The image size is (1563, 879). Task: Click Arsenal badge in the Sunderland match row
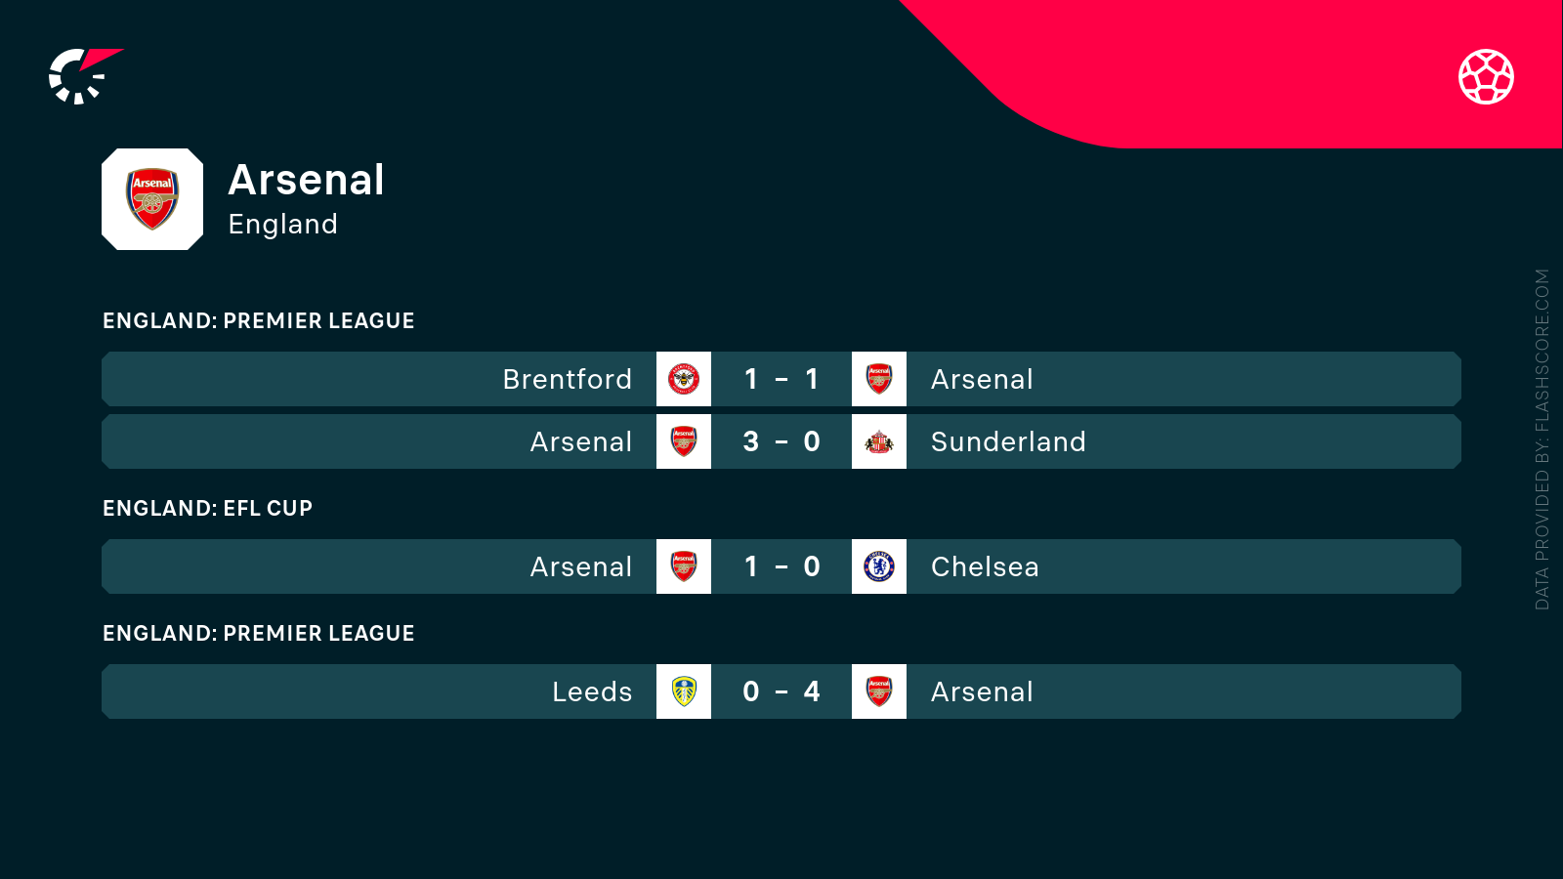pyautogui.click(x=684, y=441)
